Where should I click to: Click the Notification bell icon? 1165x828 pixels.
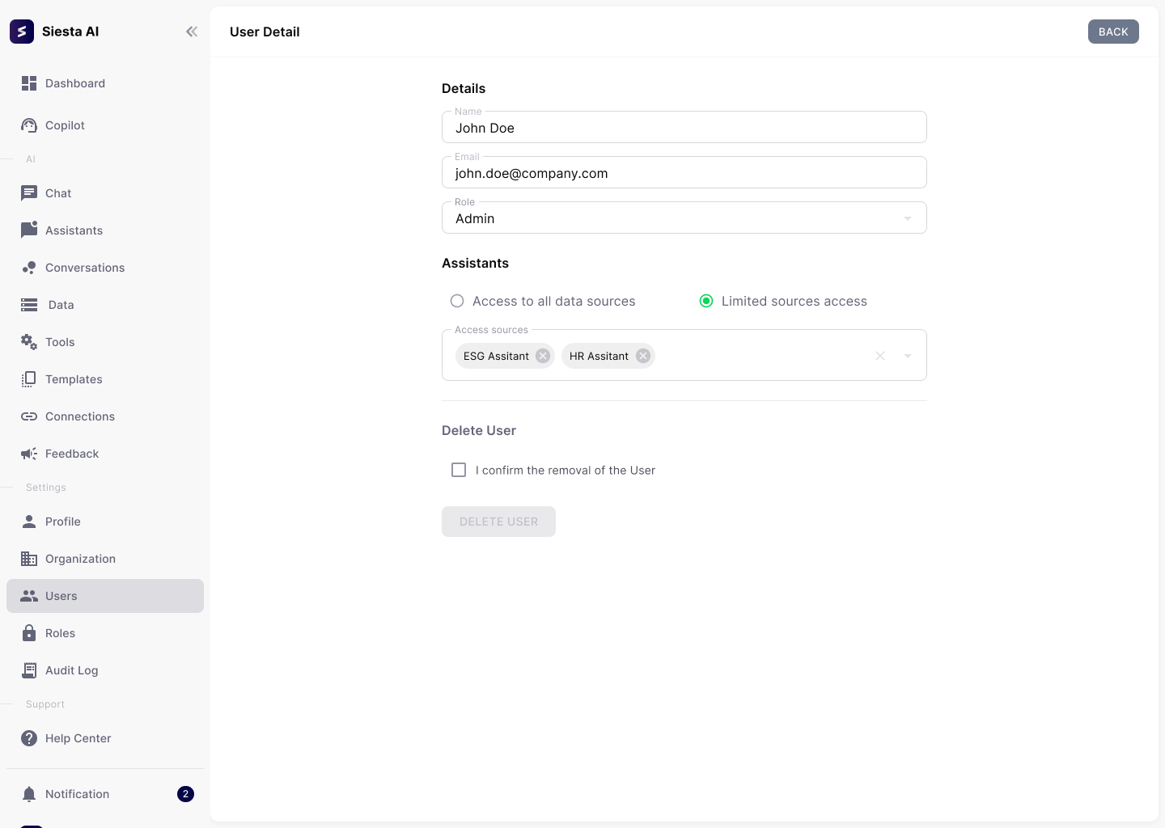[29, 794]
